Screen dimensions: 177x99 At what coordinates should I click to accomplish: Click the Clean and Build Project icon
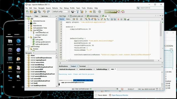pos(82,12)
